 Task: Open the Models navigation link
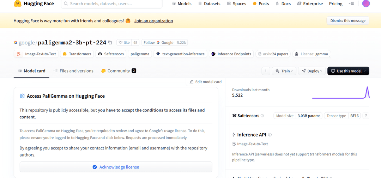pos(182,4)
